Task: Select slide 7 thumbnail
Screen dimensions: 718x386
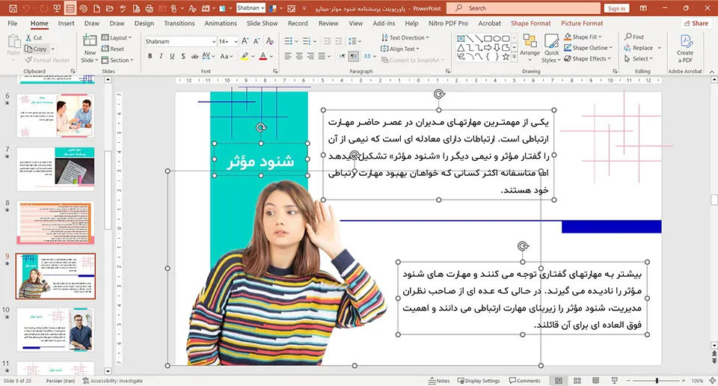Action: pyautogui.click(x=55, y=169)
